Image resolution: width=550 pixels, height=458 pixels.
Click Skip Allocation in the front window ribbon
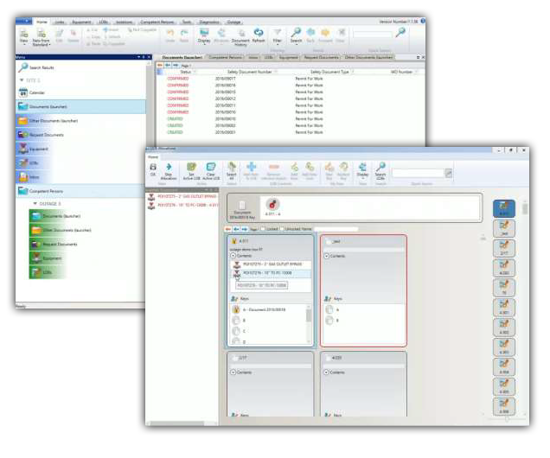click(x=169, y=171)
